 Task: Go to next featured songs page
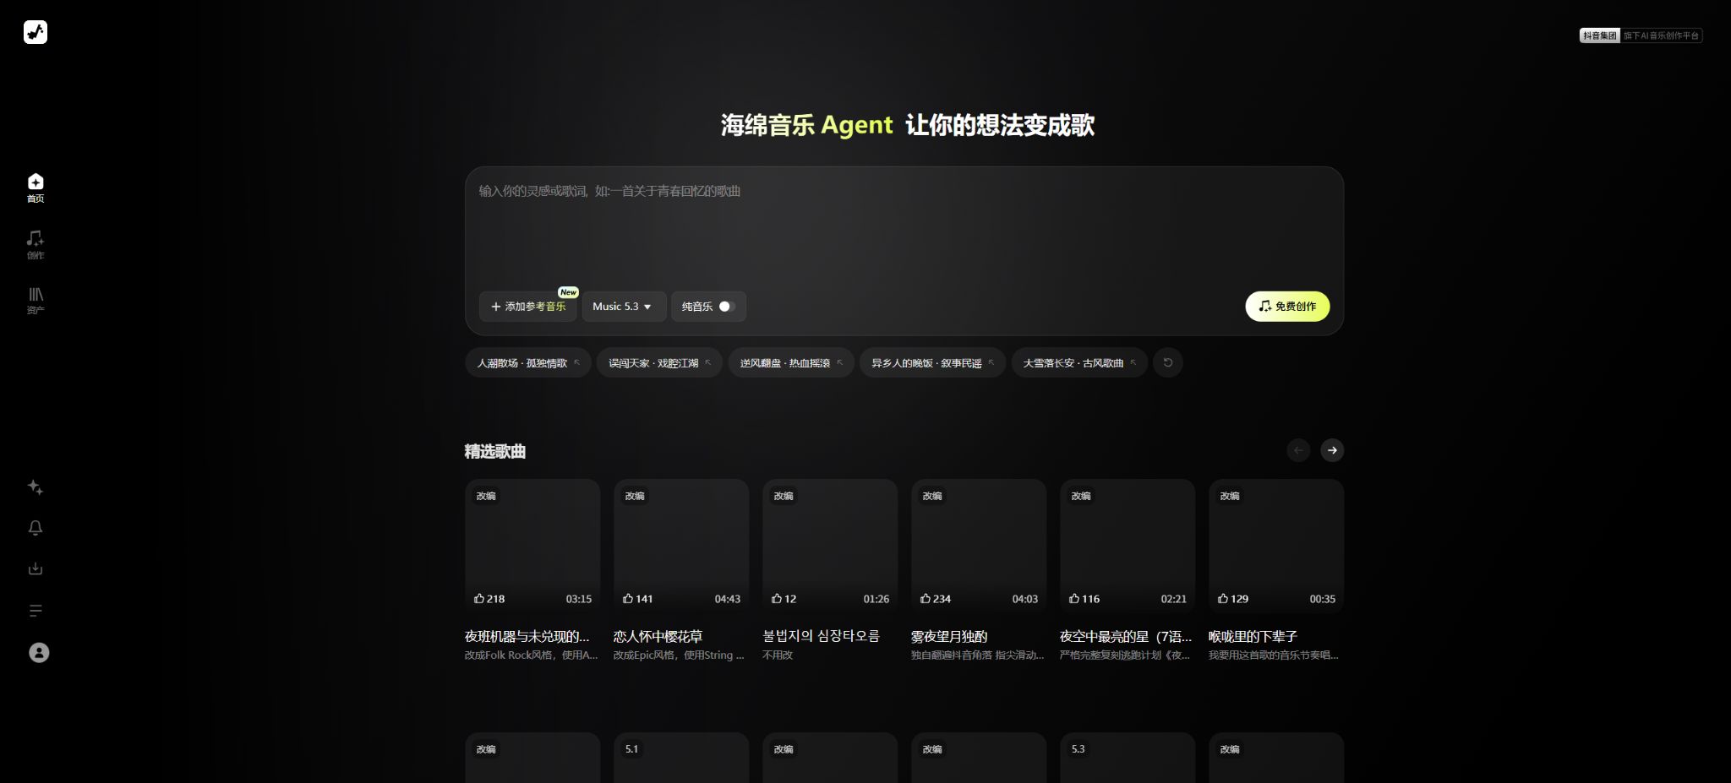(x=1332, y=450)
